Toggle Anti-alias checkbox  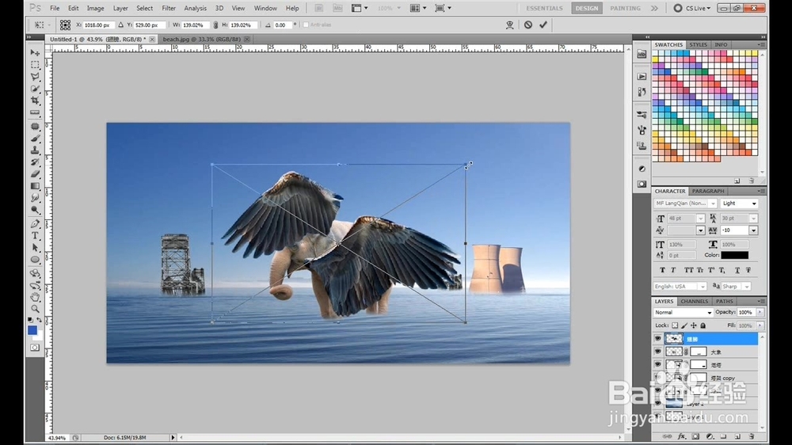(306, 25)
